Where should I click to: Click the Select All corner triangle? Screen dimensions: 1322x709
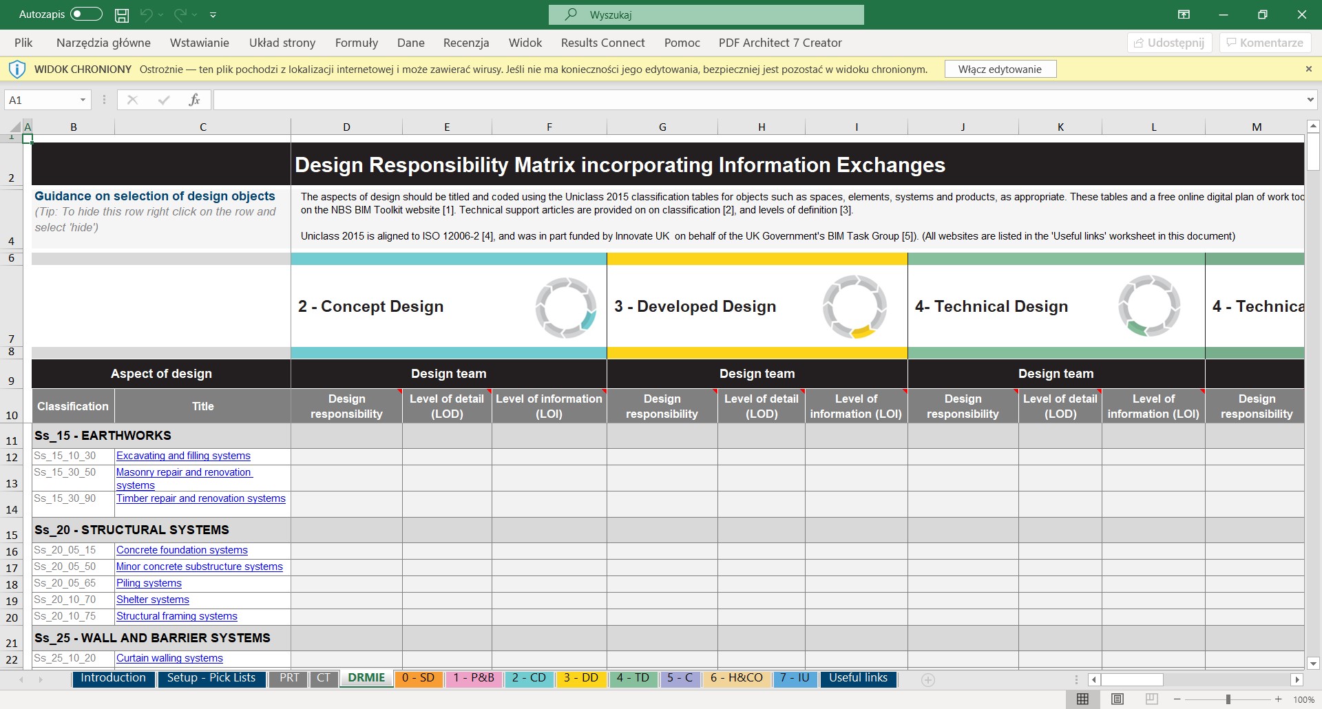[x=15, y=127]
